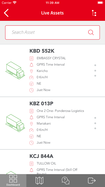The height and width of the screenshot is (187, 105).
Task: Tap the clock icon for KBZ 013P
Action: pyautogui.click(x=31, y=143)
